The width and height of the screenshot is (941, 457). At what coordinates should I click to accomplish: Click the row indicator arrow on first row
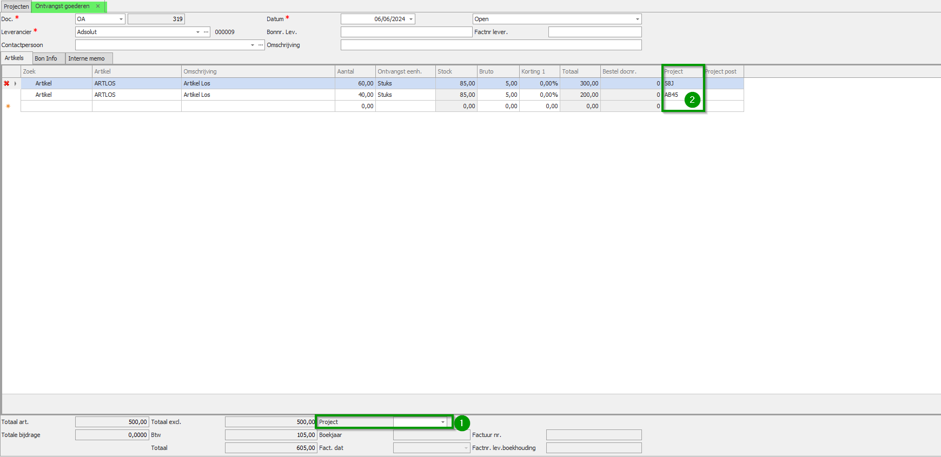pyautogui.click(x=15, y=83)
